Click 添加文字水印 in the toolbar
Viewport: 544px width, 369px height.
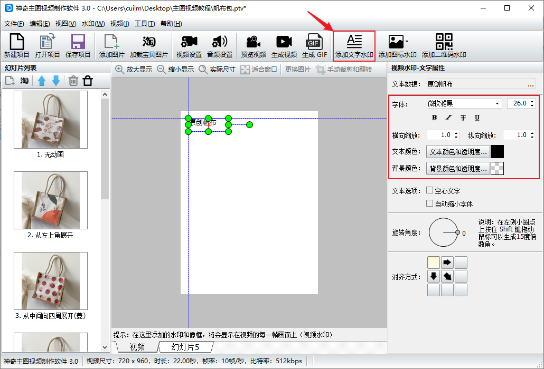(x=354, y=46)
